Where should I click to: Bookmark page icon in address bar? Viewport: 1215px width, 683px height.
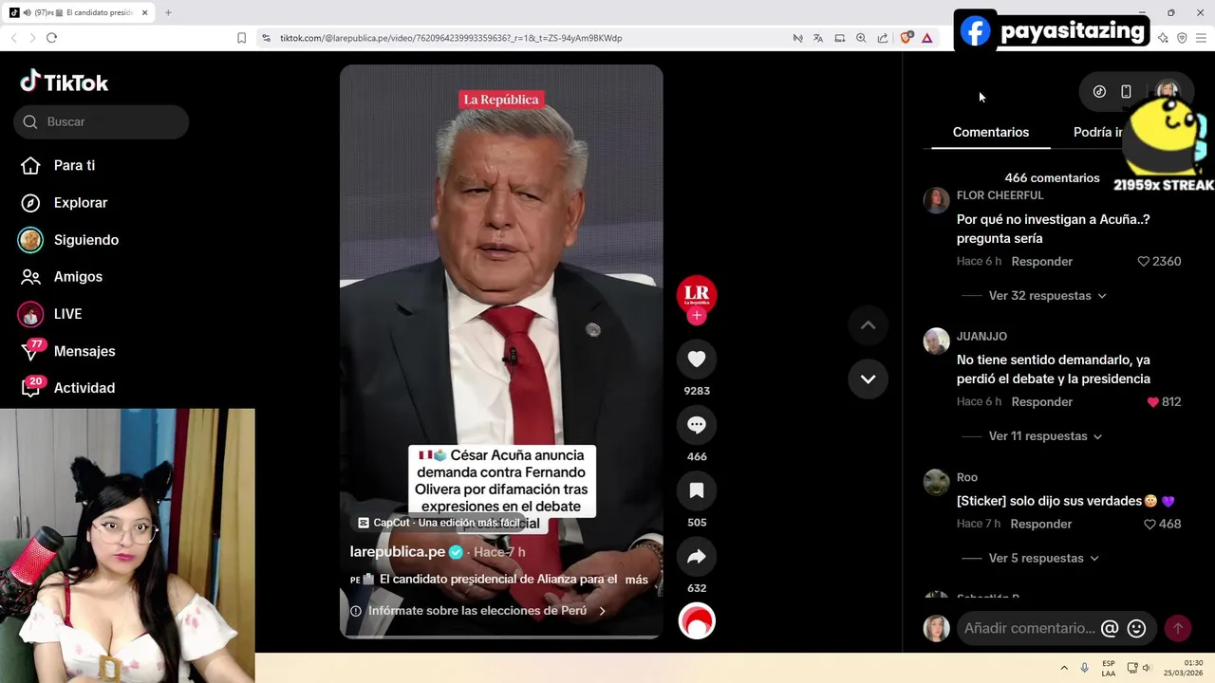(x=241, y=38)
